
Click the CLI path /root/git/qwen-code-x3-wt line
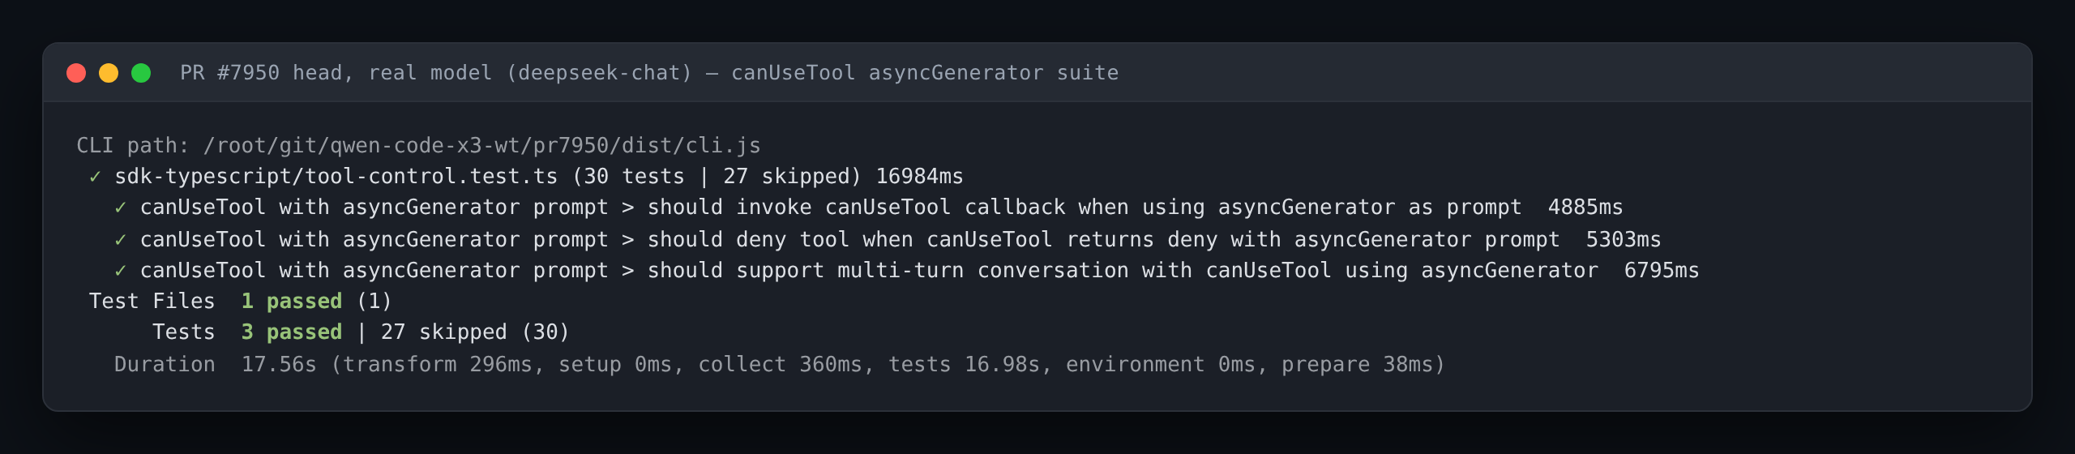(x=418, y=146)
